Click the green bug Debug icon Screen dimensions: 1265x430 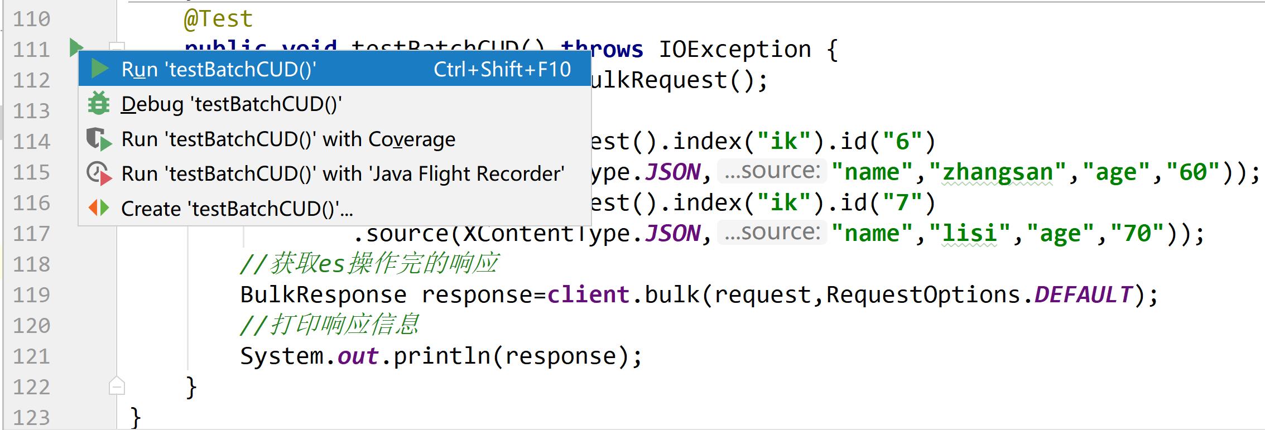(x=99, y=104)
